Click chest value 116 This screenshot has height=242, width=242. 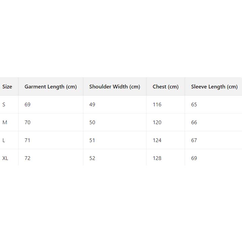click(157, 105)
